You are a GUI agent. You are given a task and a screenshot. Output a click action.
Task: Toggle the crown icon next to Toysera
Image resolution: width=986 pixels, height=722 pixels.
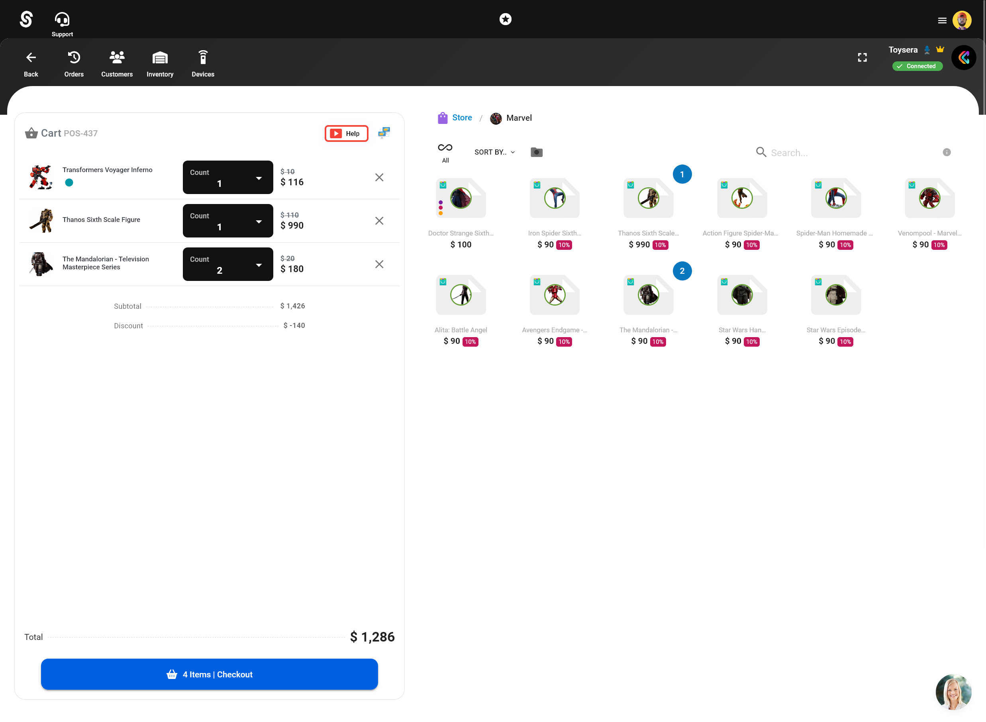(x=940, y=49)
